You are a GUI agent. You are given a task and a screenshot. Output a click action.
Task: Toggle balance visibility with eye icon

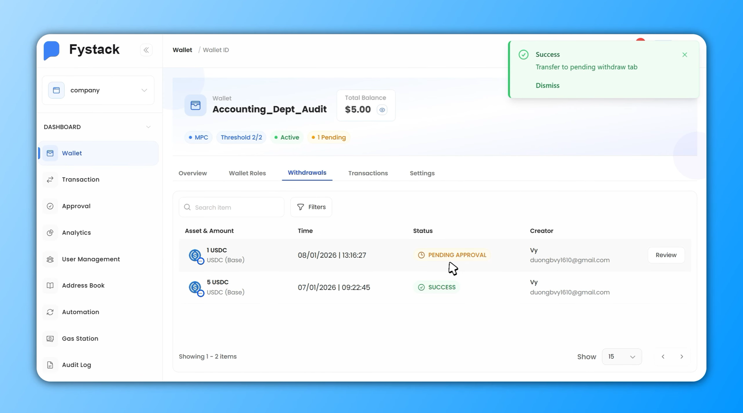coord(382,110)
